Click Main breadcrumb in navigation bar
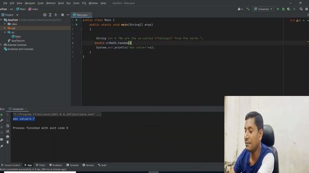This screenshot has width=309, height=173. tap(21, 9)
